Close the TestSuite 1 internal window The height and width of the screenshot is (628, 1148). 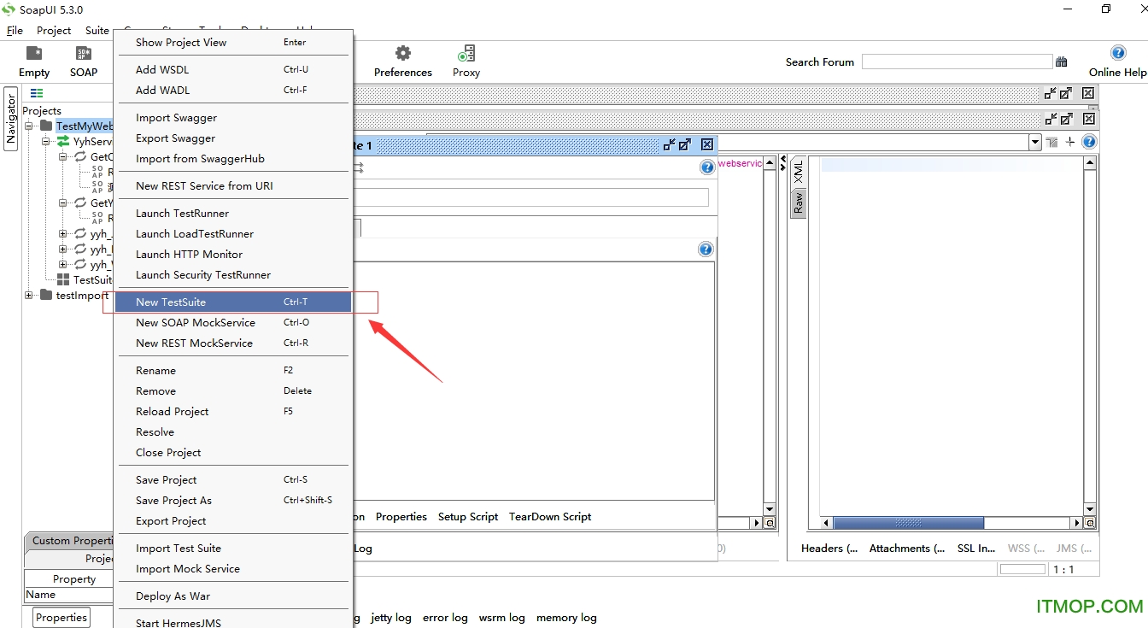(707, 145)
